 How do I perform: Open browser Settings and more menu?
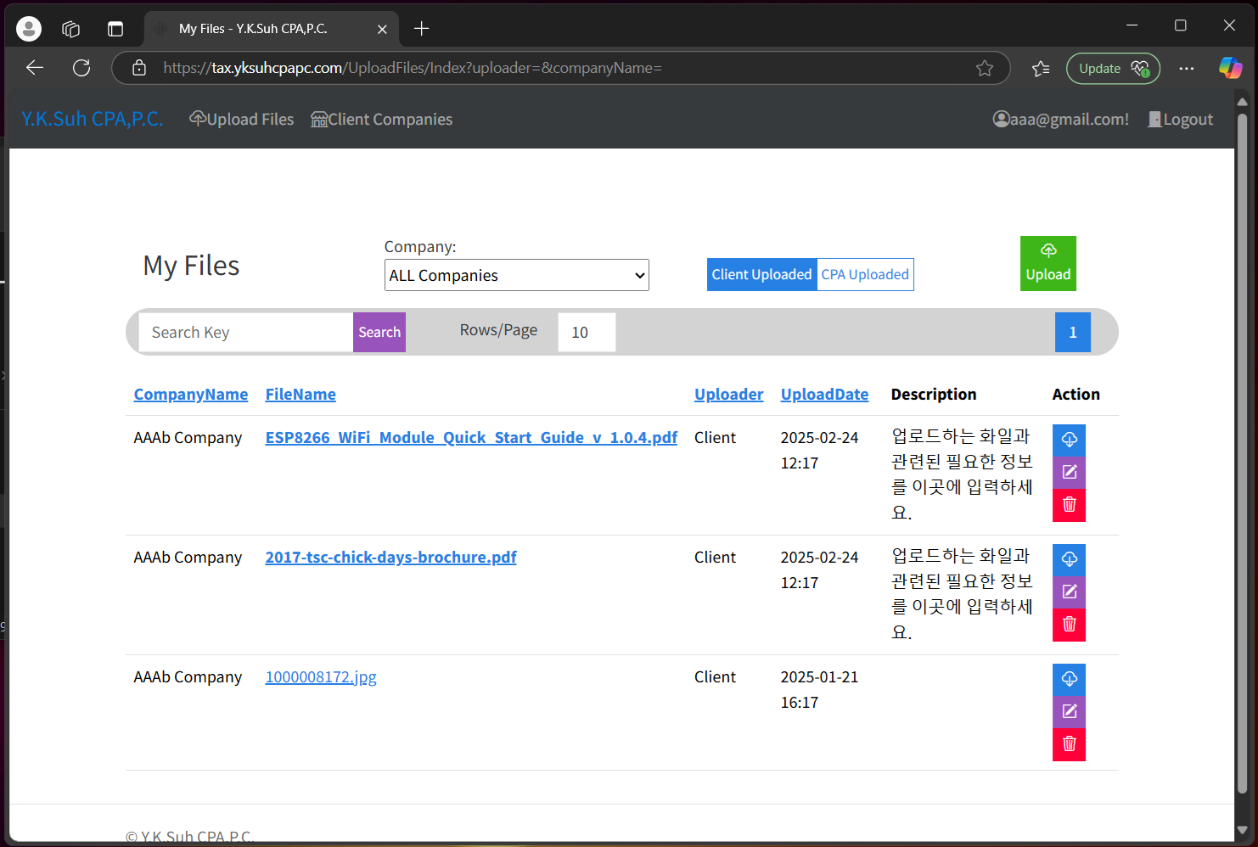pos(1186,68)
